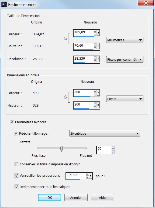Open the slider popup beside ratio 1,4985
This screenshot has height=208, width=155.
pyautogui.click(x=91, y=176)
